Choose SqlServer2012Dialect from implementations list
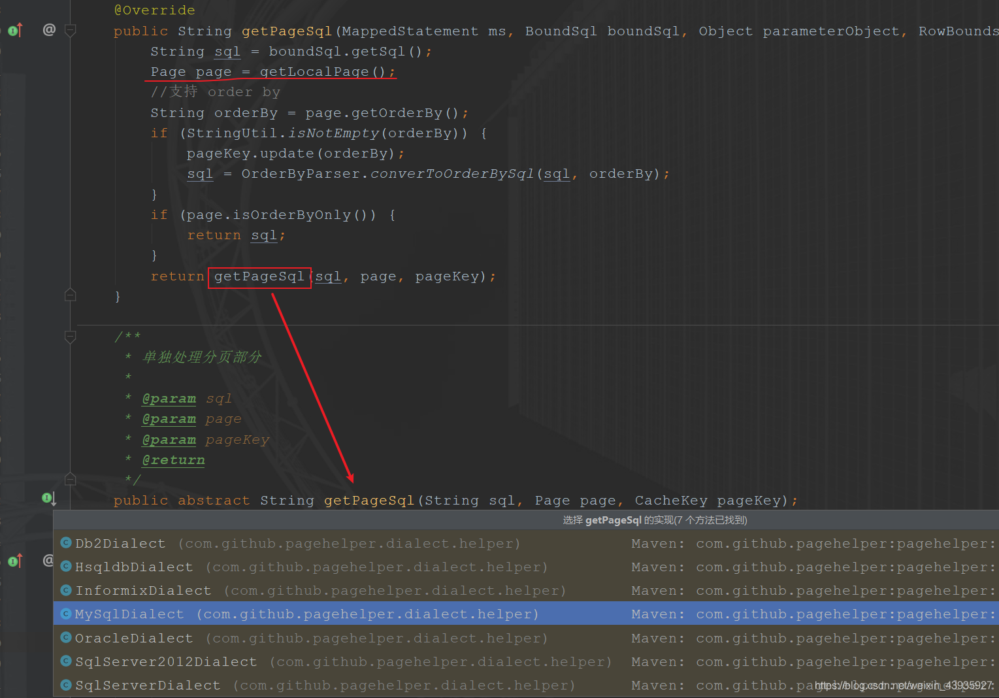This screenshot has height=698, width=999. pos(166,661)
